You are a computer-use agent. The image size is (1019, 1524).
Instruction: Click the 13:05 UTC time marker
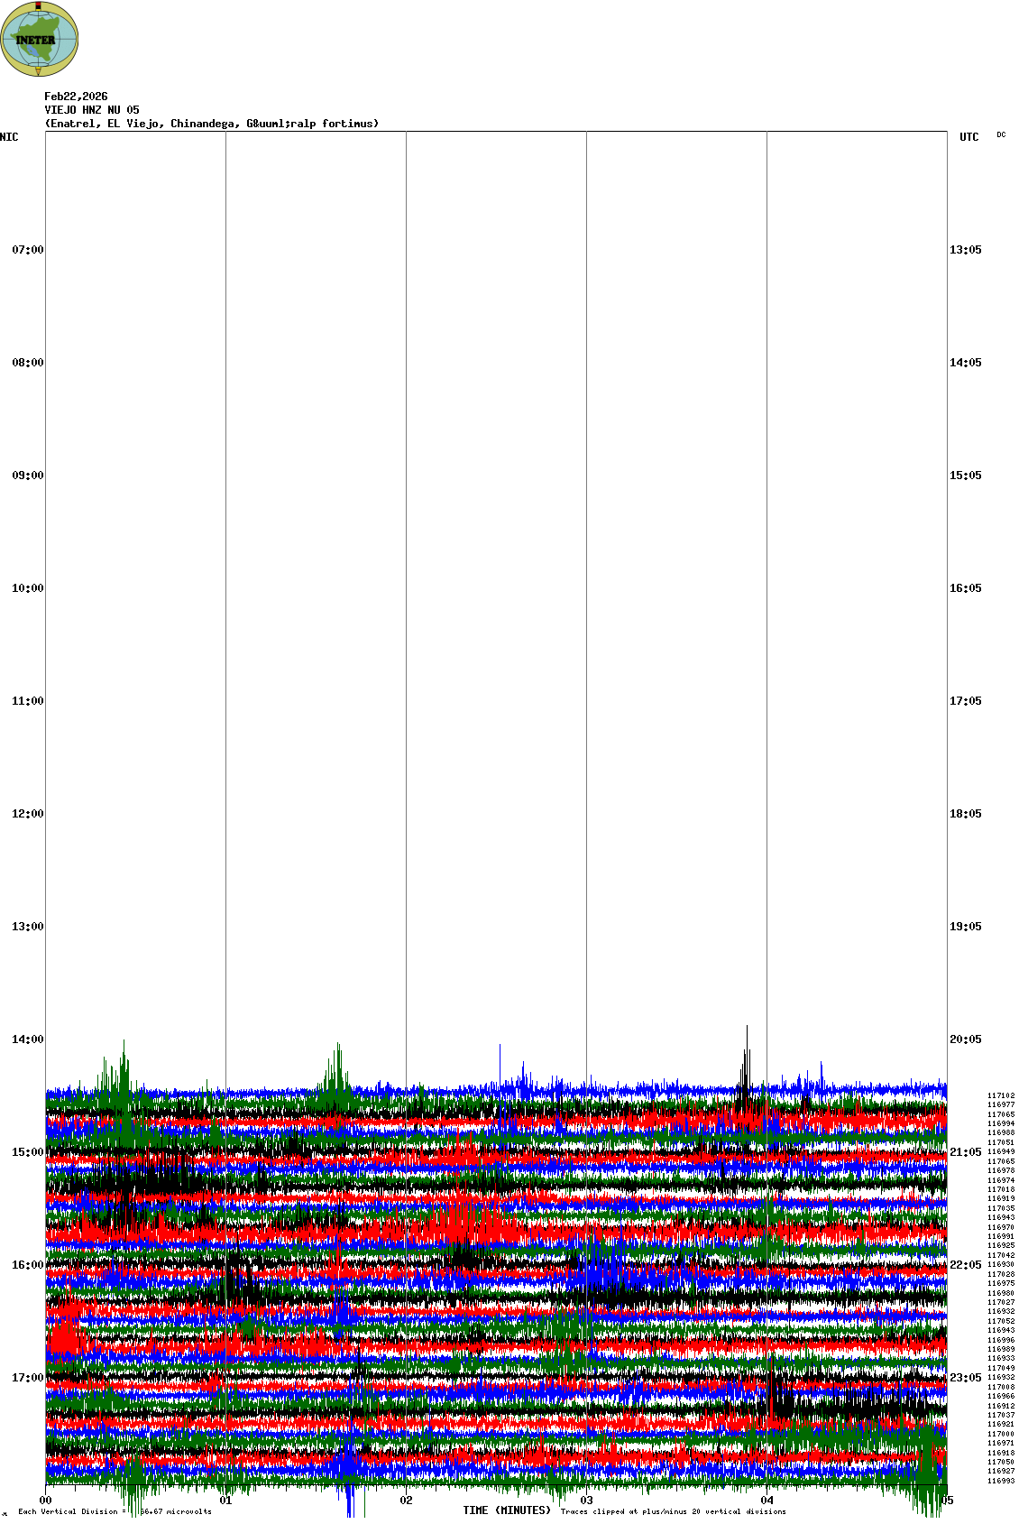coord(965,250)
